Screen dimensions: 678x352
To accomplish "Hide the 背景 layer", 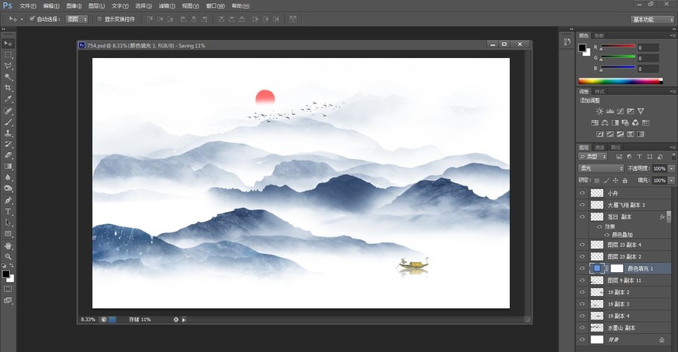I will tap(582, 340).
